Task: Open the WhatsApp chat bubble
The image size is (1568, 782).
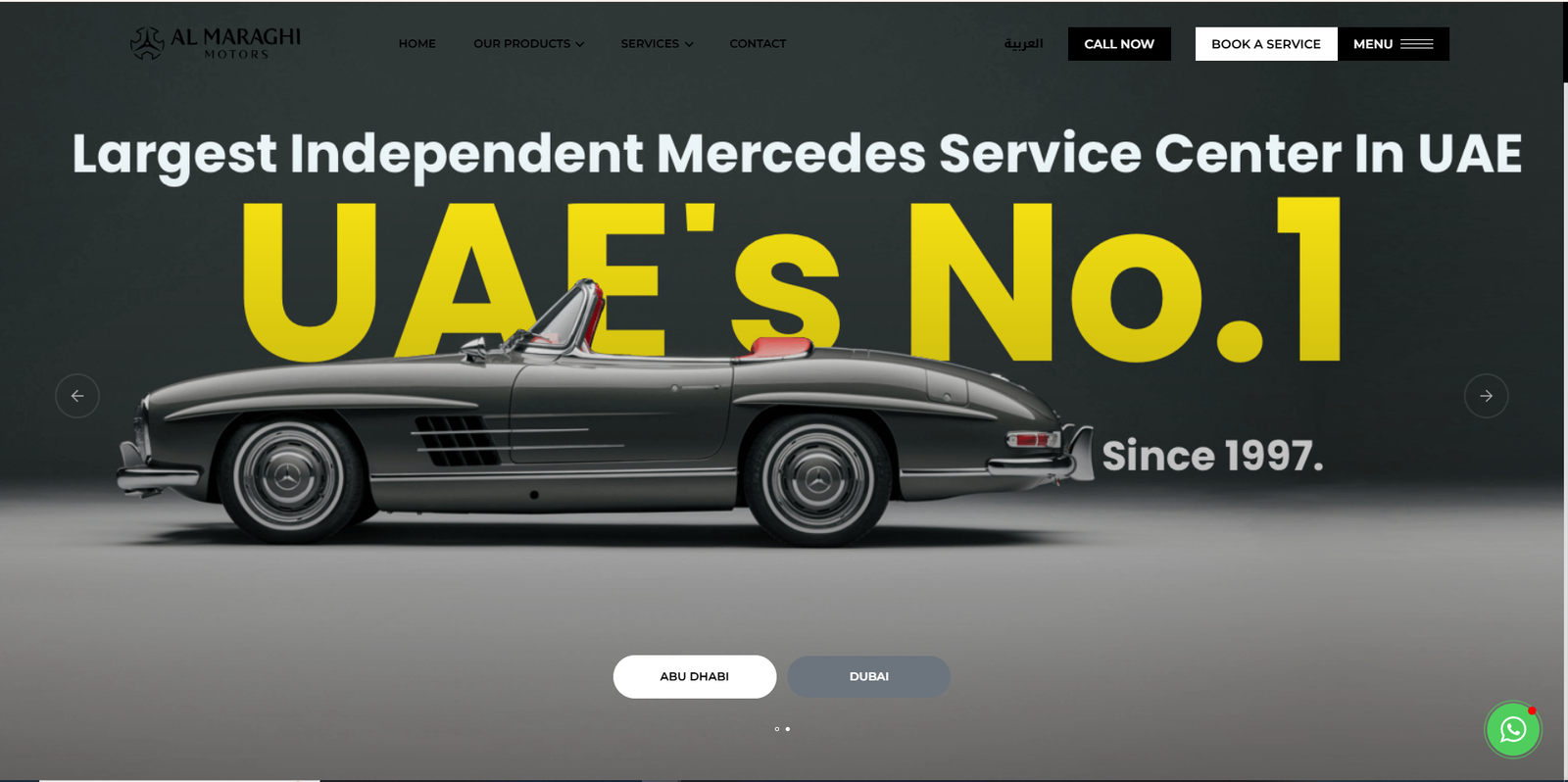Action: point(1513,729)
